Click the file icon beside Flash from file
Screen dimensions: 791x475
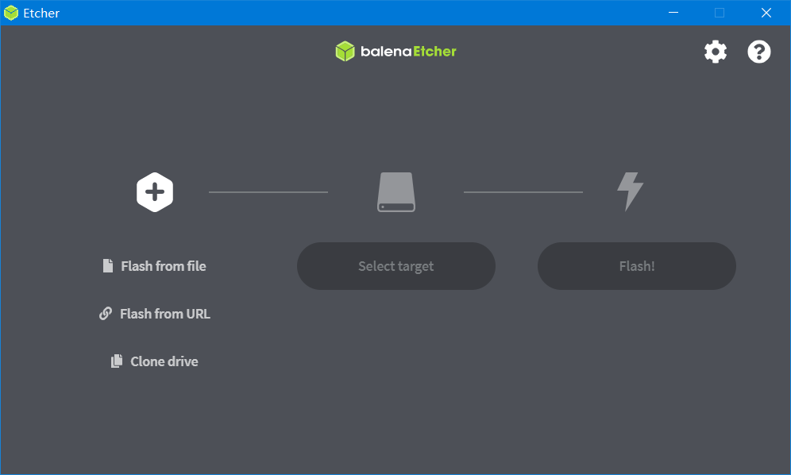(108, 266)
